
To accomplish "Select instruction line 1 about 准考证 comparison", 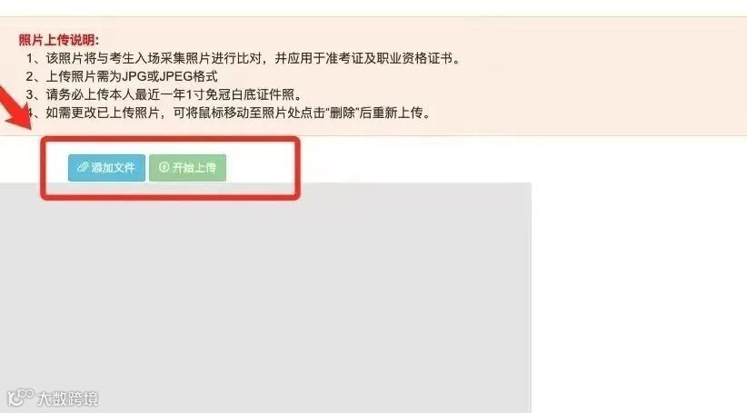I will 244,58.
